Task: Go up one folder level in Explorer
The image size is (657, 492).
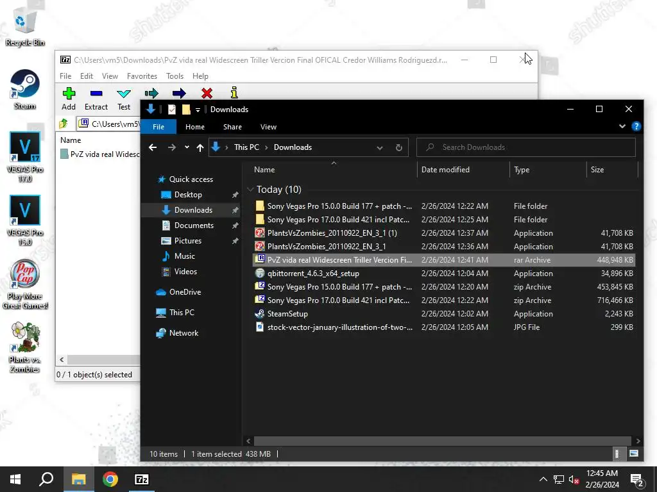Action: [x=200, y=147]
